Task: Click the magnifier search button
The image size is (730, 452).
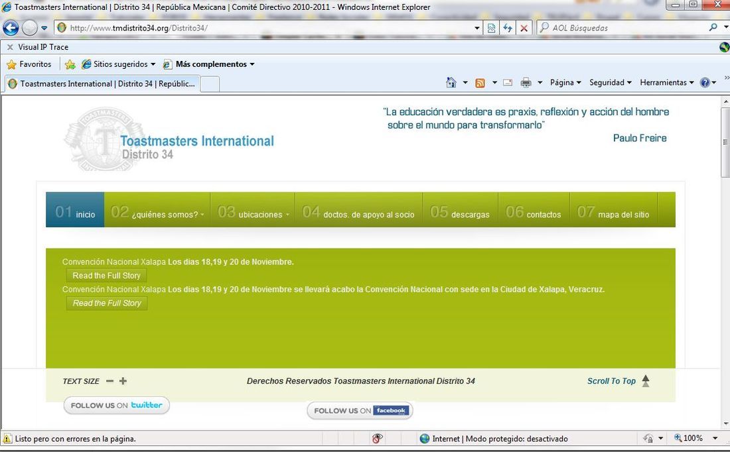Action: click(x=713, y=27)
